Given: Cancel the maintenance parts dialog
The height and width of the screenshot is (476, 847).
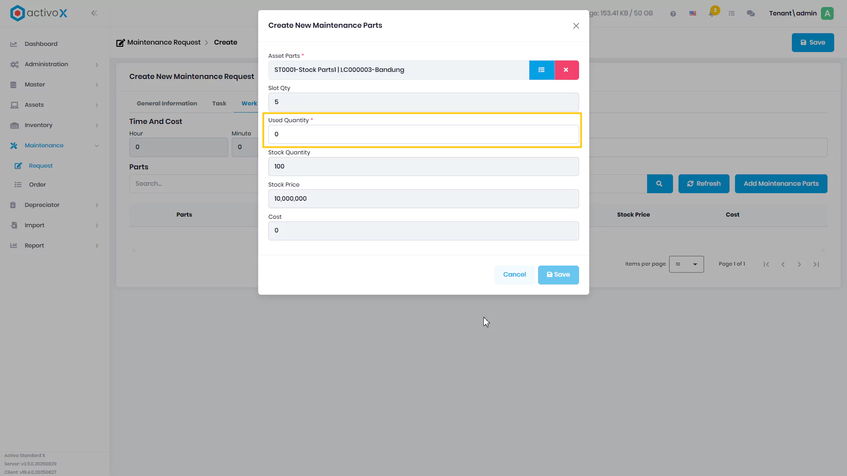Looking at the screenshot, I should click(x=515, y=275).
